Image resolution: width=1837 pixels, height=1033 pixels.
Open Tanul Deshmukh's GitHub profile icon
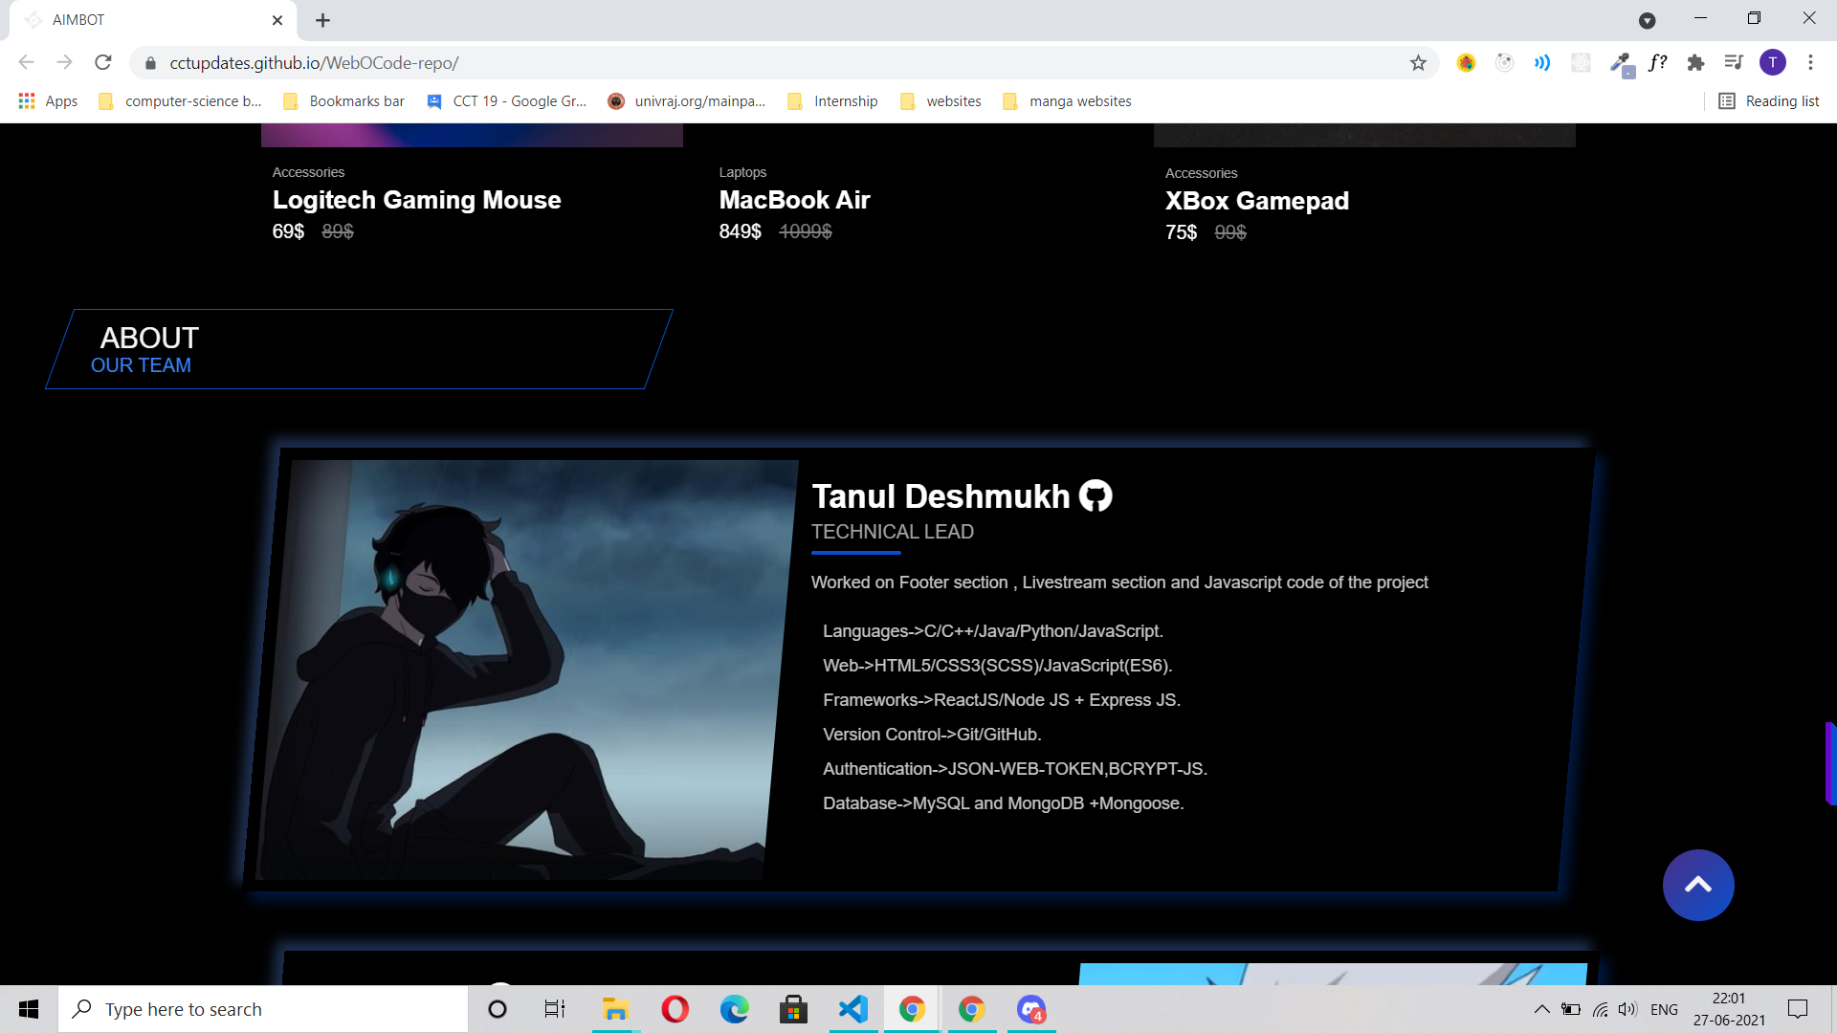tap(1096, 495)
